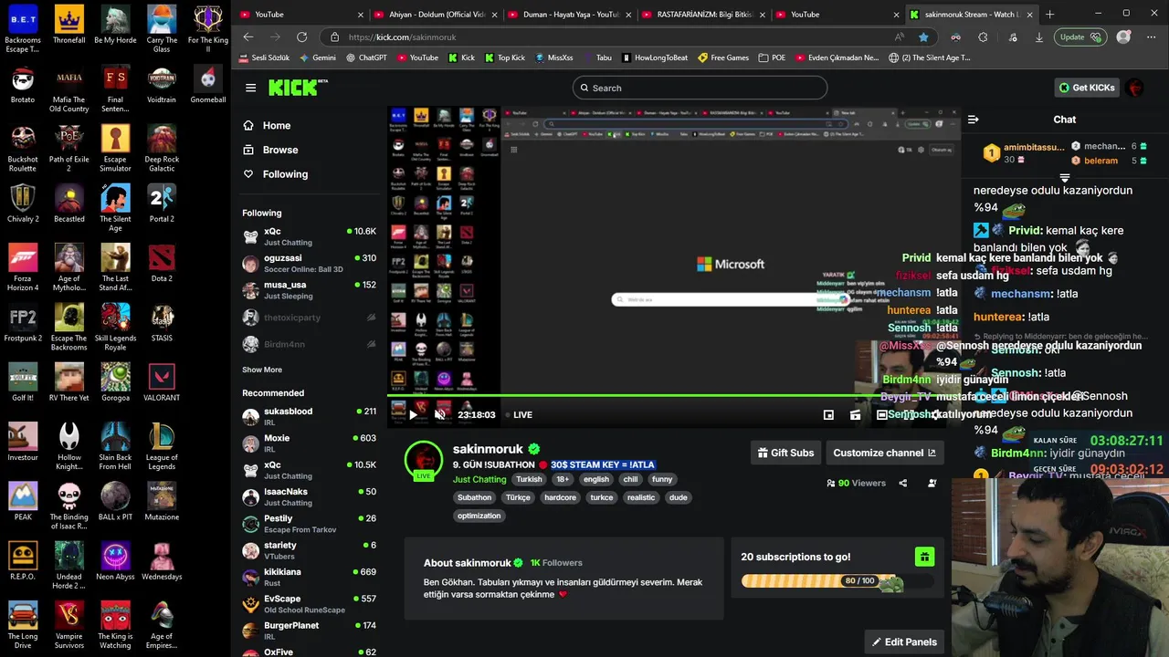Expand the Show More following list
The width and height of the screenshot is (1169, 657).
pyautogui.click(x=262, y=370)
